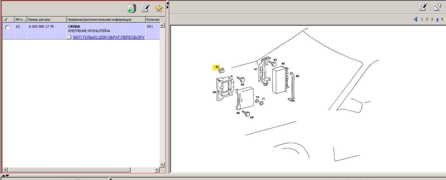This screenshot has height=180, width=446.
Task: Sort by the № п... column header
Action: tap(21, 20)
